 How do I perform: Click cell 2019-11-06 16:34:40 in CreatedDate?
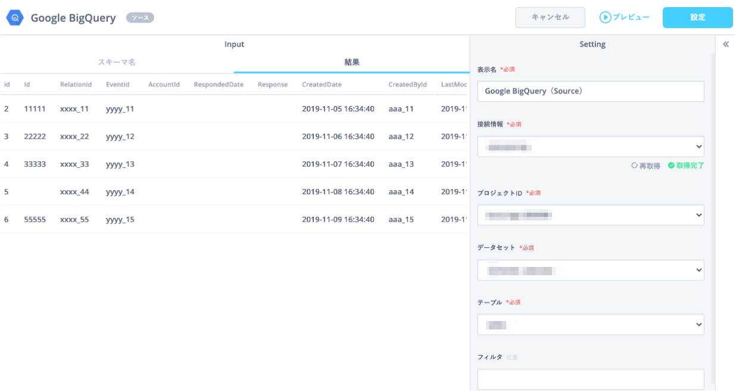338,136
